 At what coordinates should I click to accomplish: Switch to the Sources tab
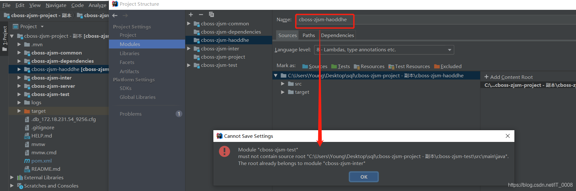pyautogui.click(x=287, y=35)
